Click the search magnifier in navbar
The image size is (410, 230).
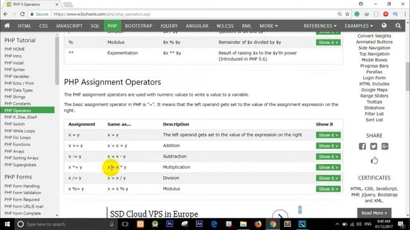point(398,26)
